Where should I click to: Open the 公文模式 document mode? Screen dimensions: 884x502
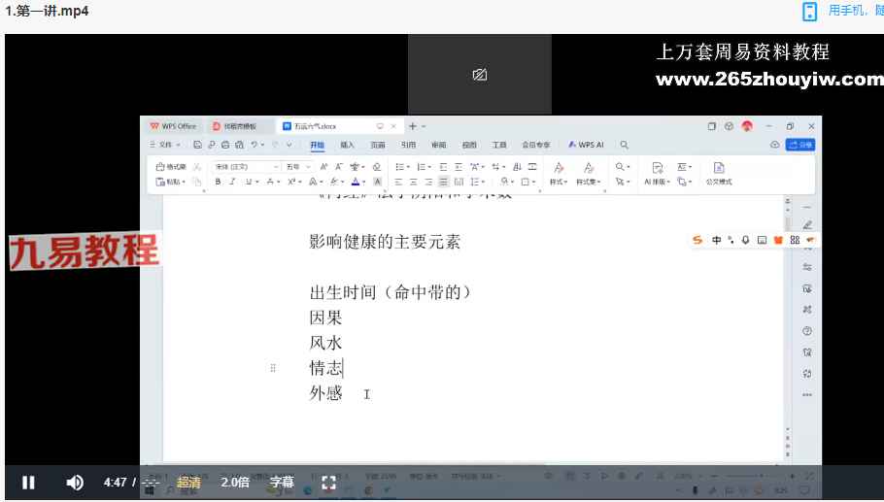point(719,174)
